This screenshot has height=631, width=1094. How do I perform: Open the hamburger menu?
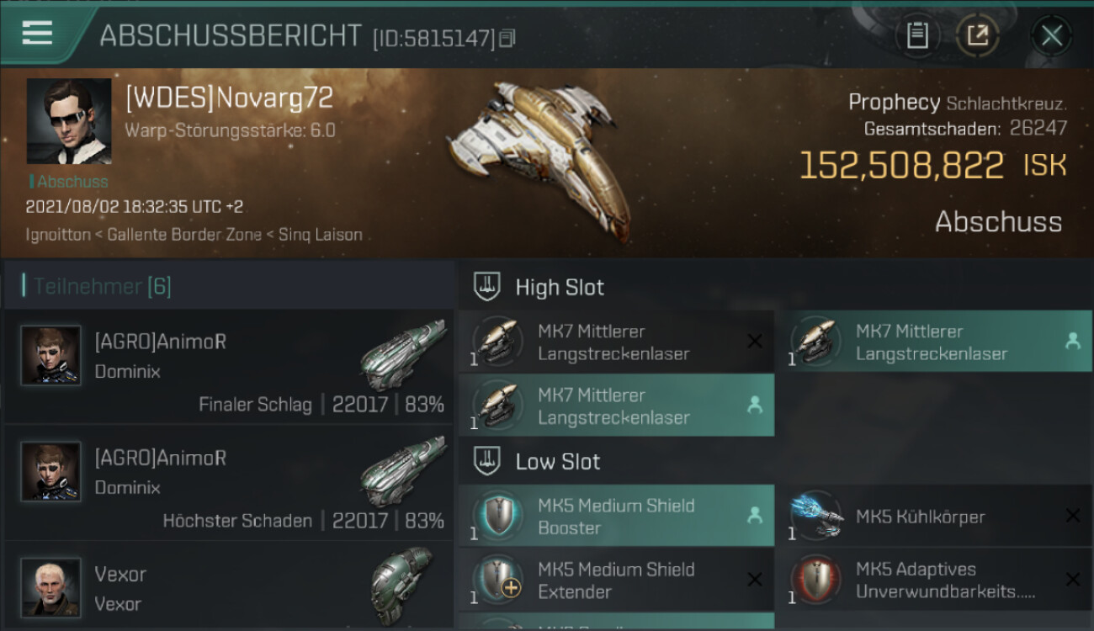(38, 34)
